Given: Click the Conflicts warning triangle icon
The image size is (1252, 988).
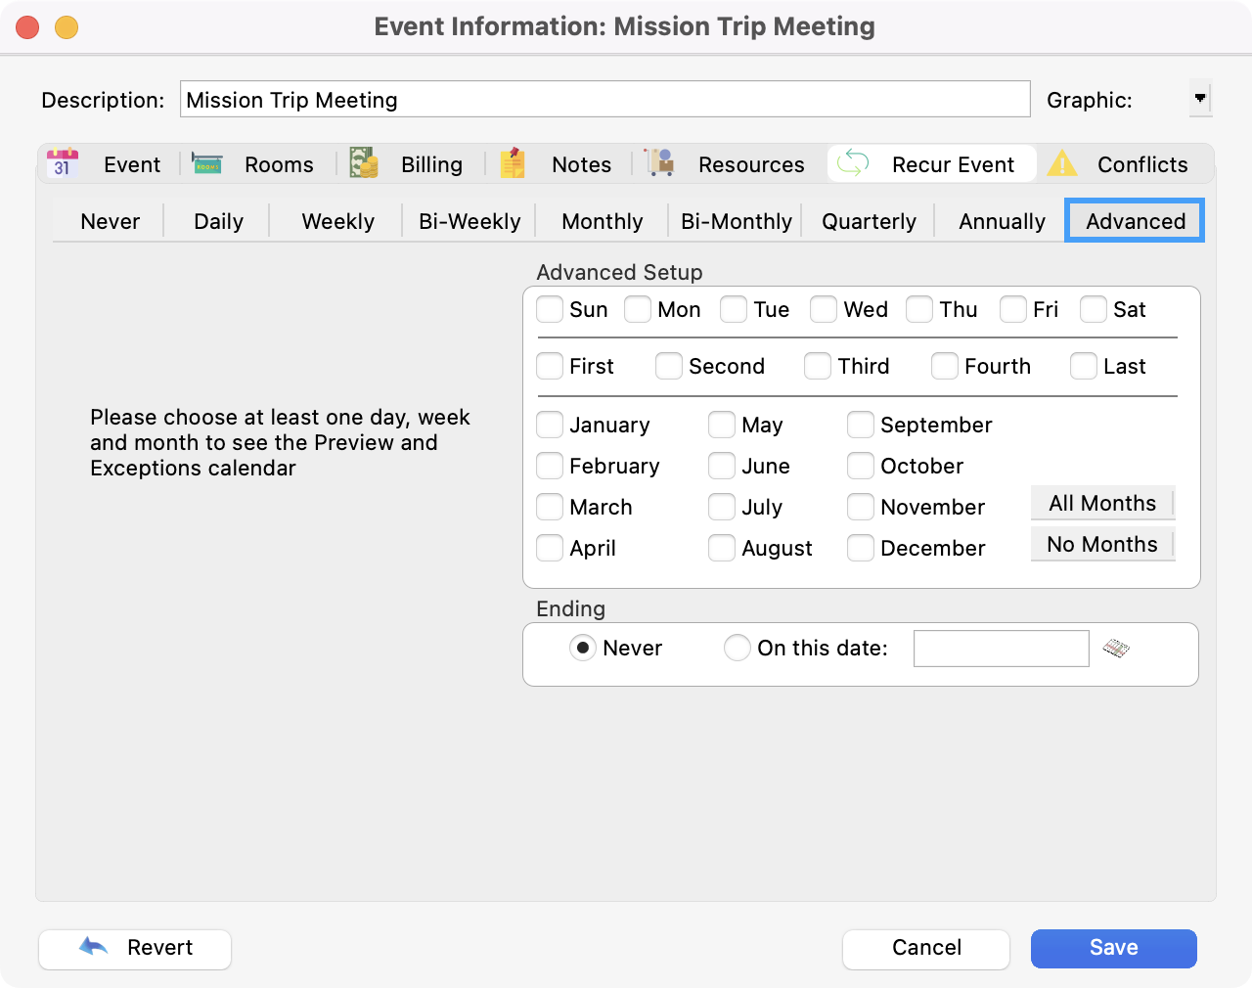Looking at the screenshot, I should click(x=1062, y=163).
